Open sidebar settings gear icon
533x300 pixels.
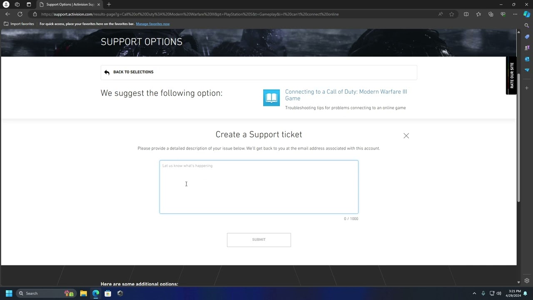[x=527, y=280]
